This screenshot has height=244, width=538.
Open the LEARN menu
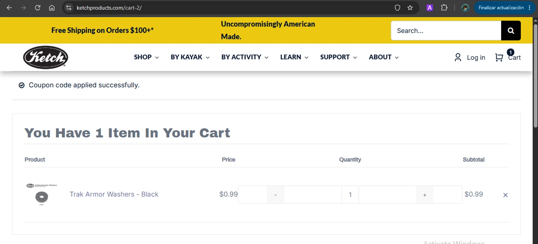[294, 57]
